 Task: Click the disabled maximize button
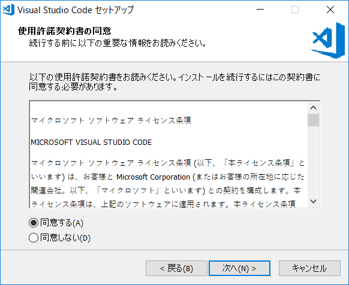[x=295, y=10]
